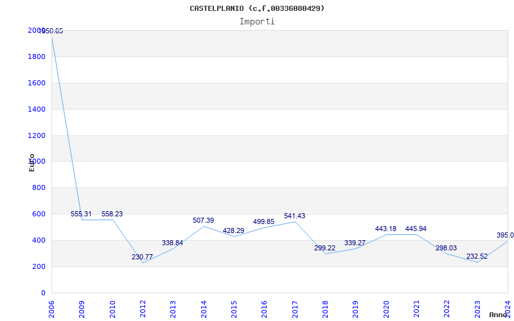Click x-axis year 2016
Image resolution: width=514 pixels, height=321 pixels.
265,309
